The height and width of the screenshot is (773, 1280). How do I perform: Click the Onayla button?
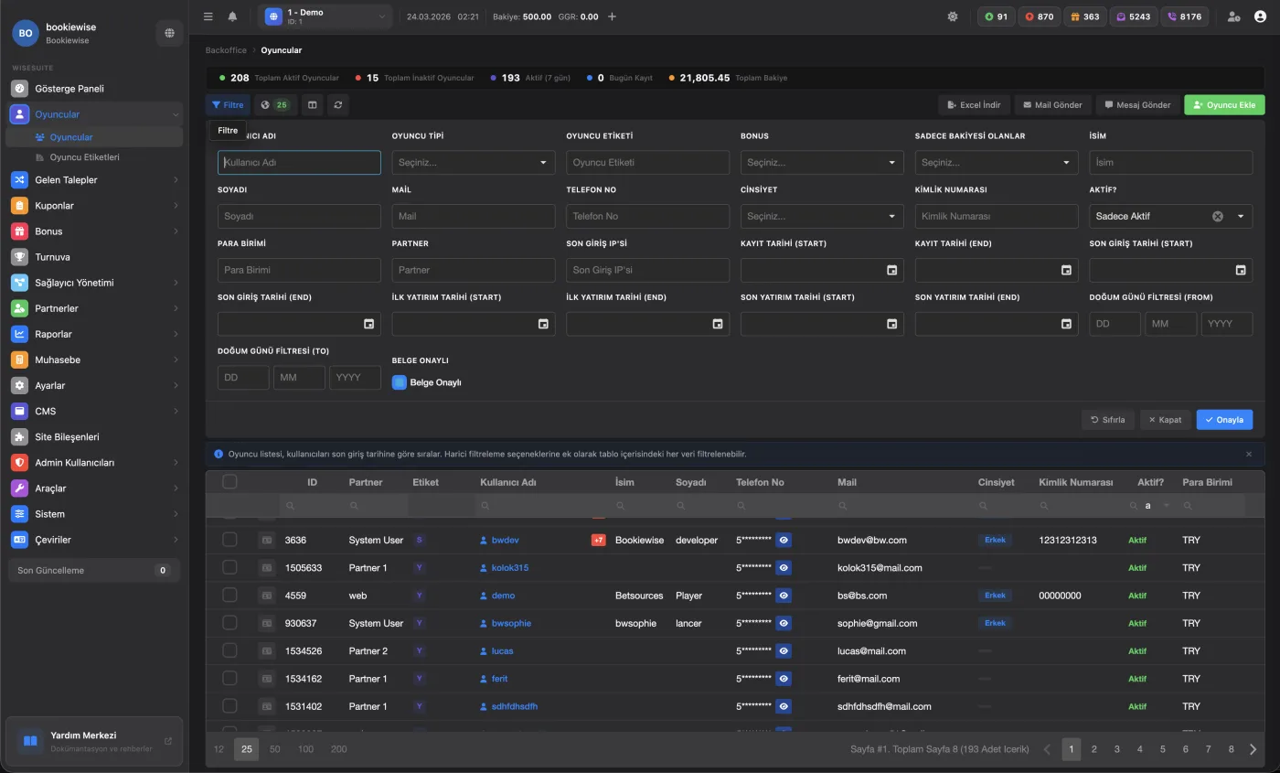[x=1223, y=420]
